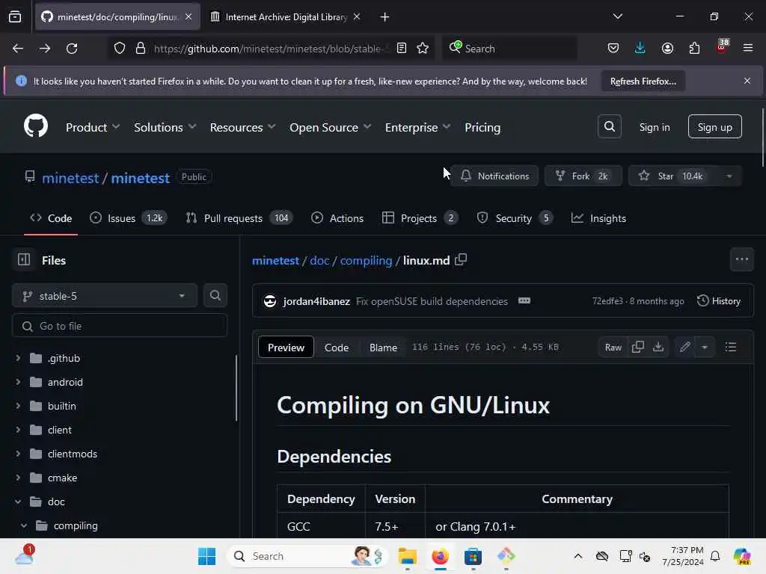Open Firefox View button

tap(15, 16)
